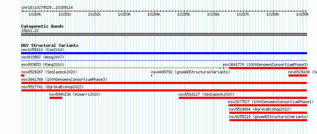Open esv993653 (Pang2010) variant label

coord(43,65)
